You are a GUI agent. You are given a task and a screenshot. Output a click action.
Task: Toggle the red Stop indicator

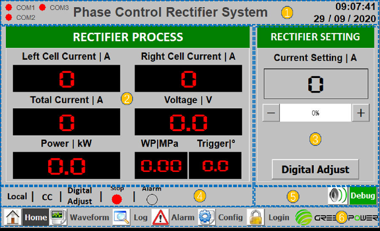pyautogui.click(x=117, y=199)
